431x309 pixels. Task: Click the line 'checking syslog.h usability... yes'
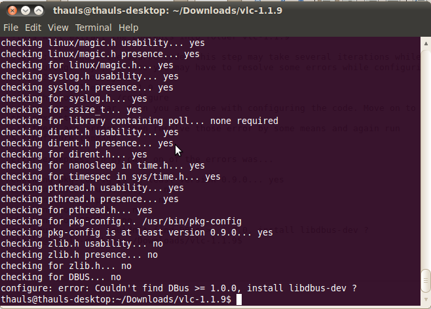(90, 76)
